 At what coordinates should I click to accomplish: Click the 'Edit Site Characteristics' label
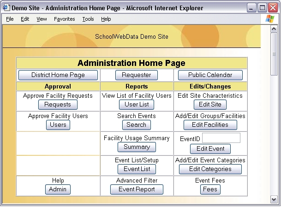coord(210,96)
